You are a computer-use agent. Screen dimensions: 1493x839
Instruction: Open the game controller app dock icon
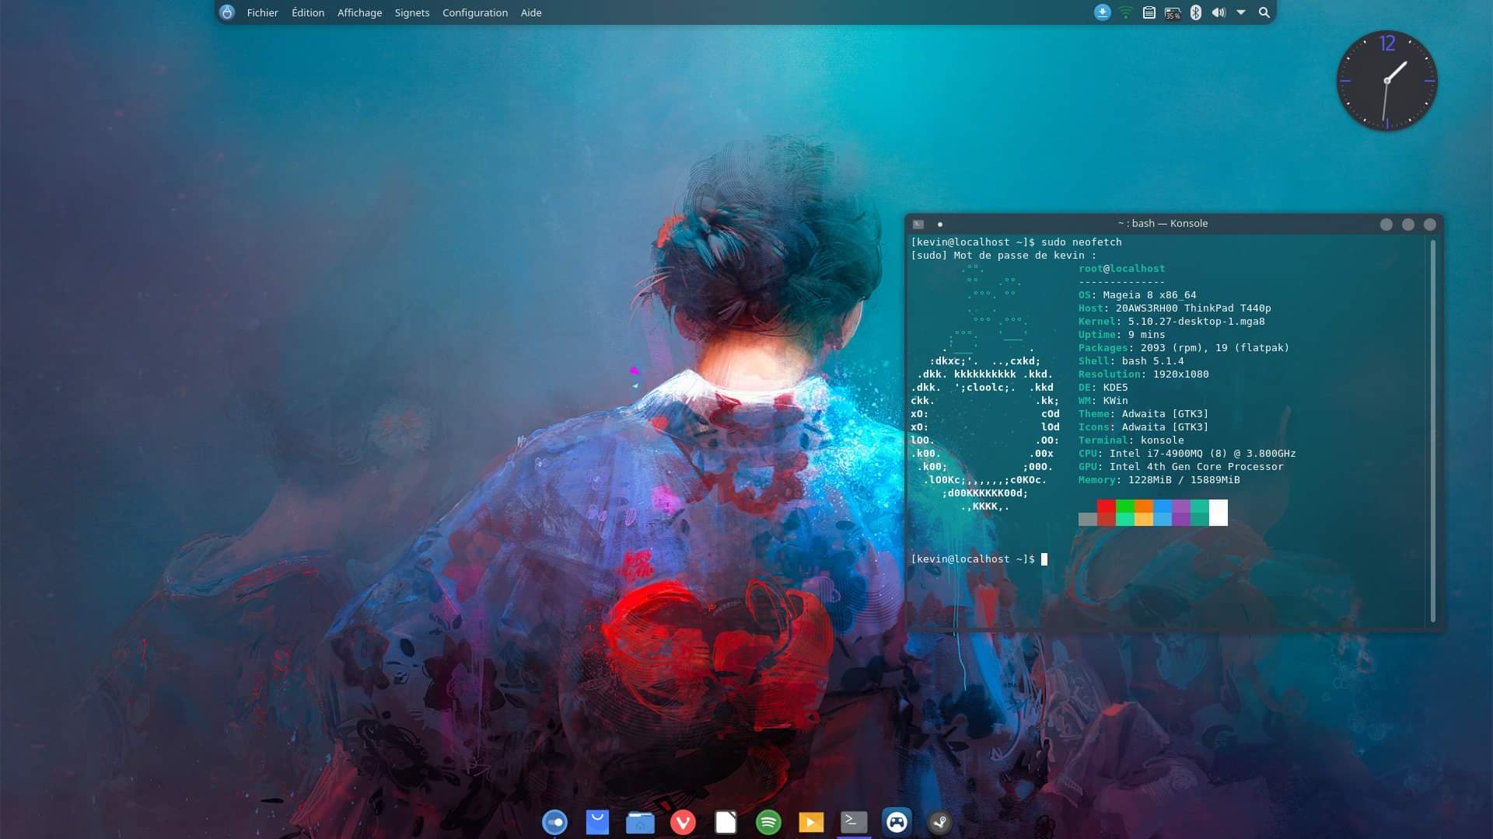coord(897,822)
